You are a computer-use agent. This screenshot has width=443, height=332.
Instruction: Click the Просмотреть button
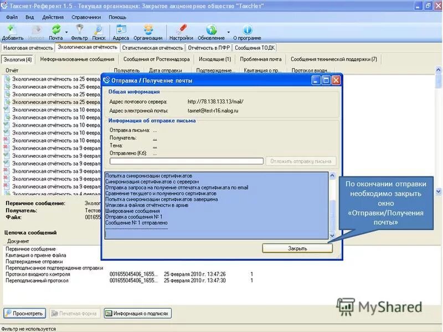tap(24, 313)
